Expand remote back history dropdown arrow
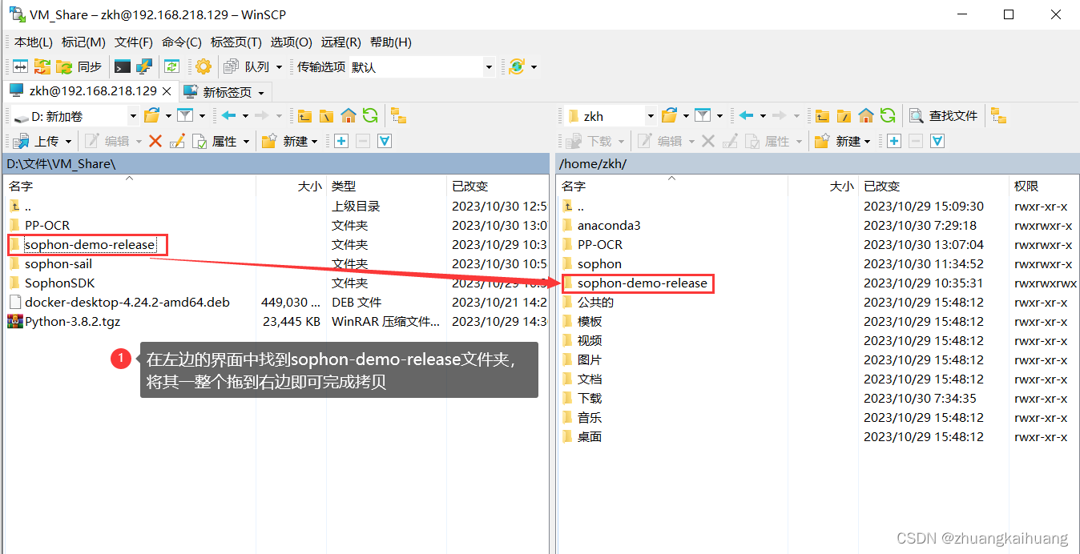 (763, 116)
